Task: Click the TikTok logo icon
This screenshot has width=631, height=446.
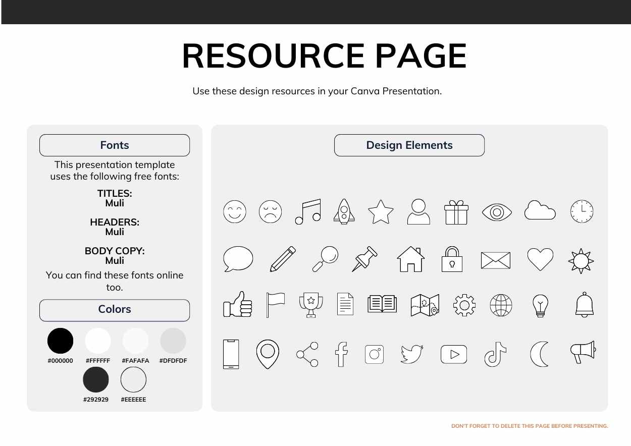Action: 496,354
